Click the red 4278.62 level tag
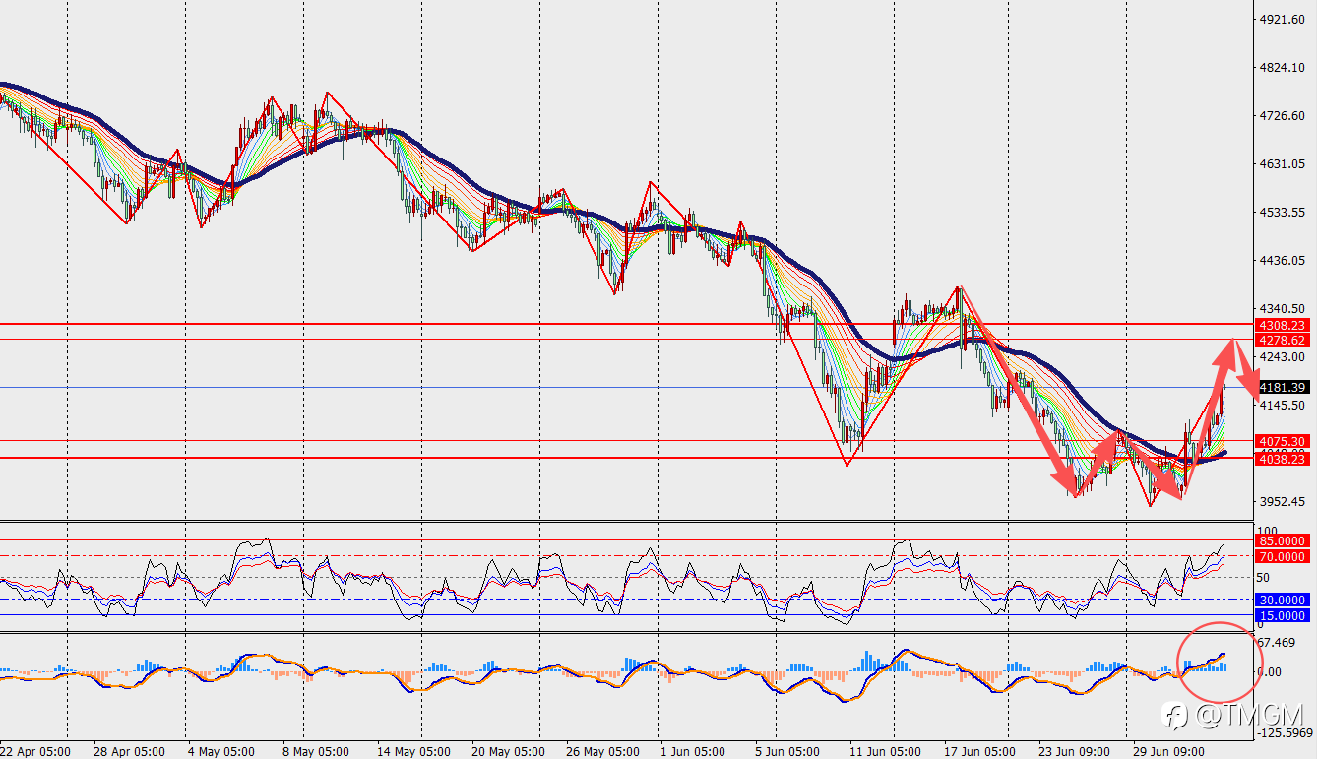 [1283, 340]
